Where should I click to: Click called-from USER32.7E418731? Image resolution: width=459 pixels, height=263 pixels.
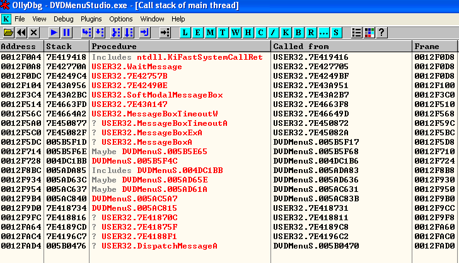click(x=311, y=208)
